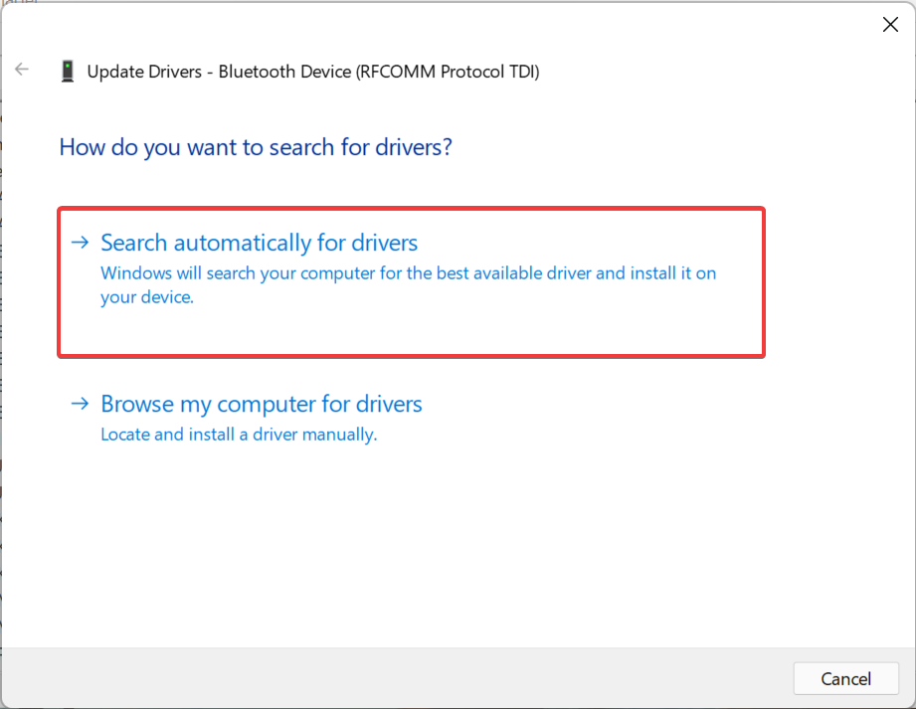This screenshot has width=916, height=709.
Task: Choose "Search automatically for drivers"
Action: (x=260, y=243)
